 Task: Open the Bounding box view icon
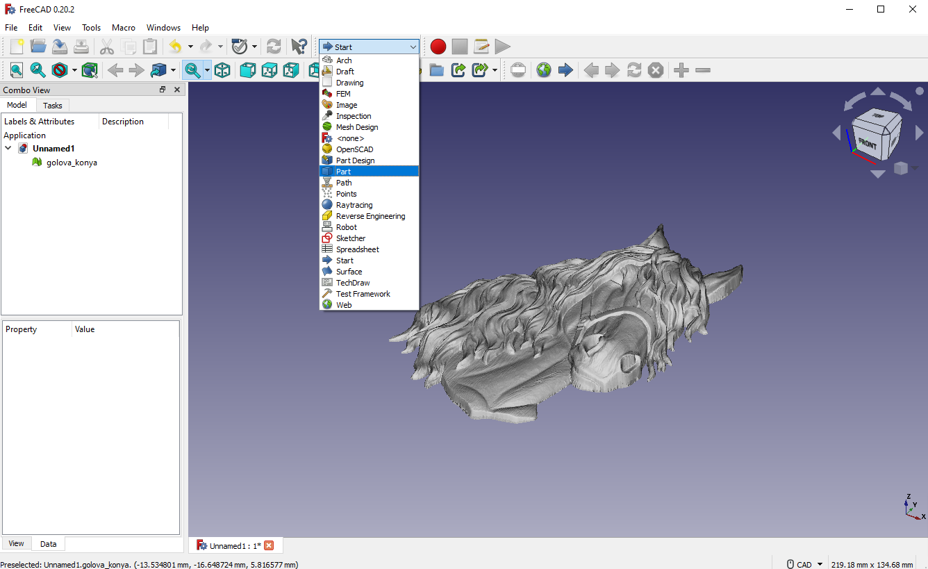(x=90, y=70)
